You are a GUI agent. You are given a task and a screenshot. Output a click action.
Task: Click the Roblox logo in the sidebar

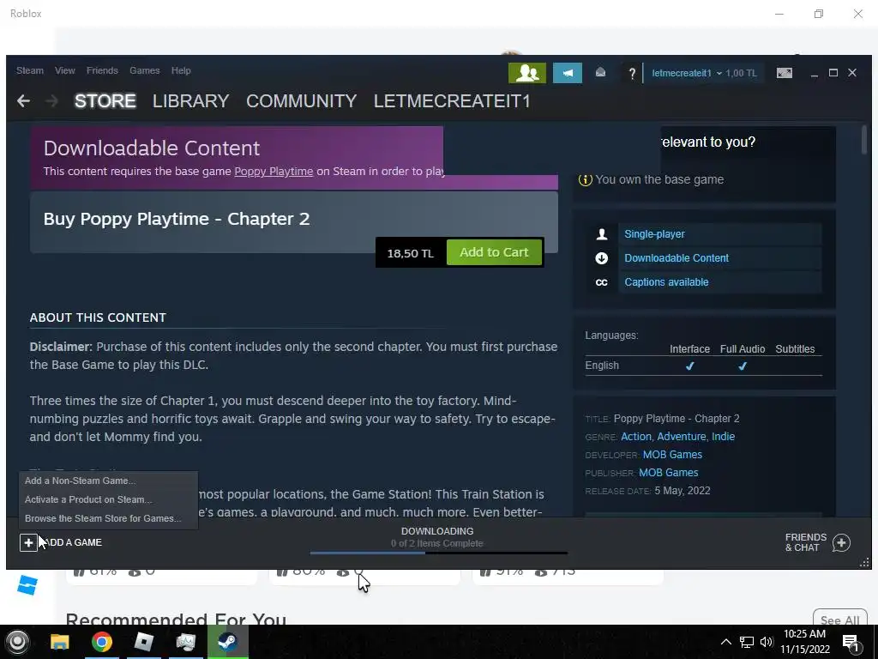coord(27,585)
